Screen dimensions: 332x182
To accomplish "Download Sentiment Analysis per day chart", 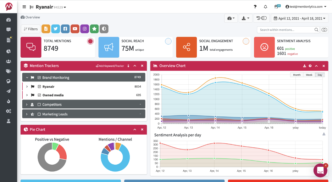I will [x=324, y=134].
